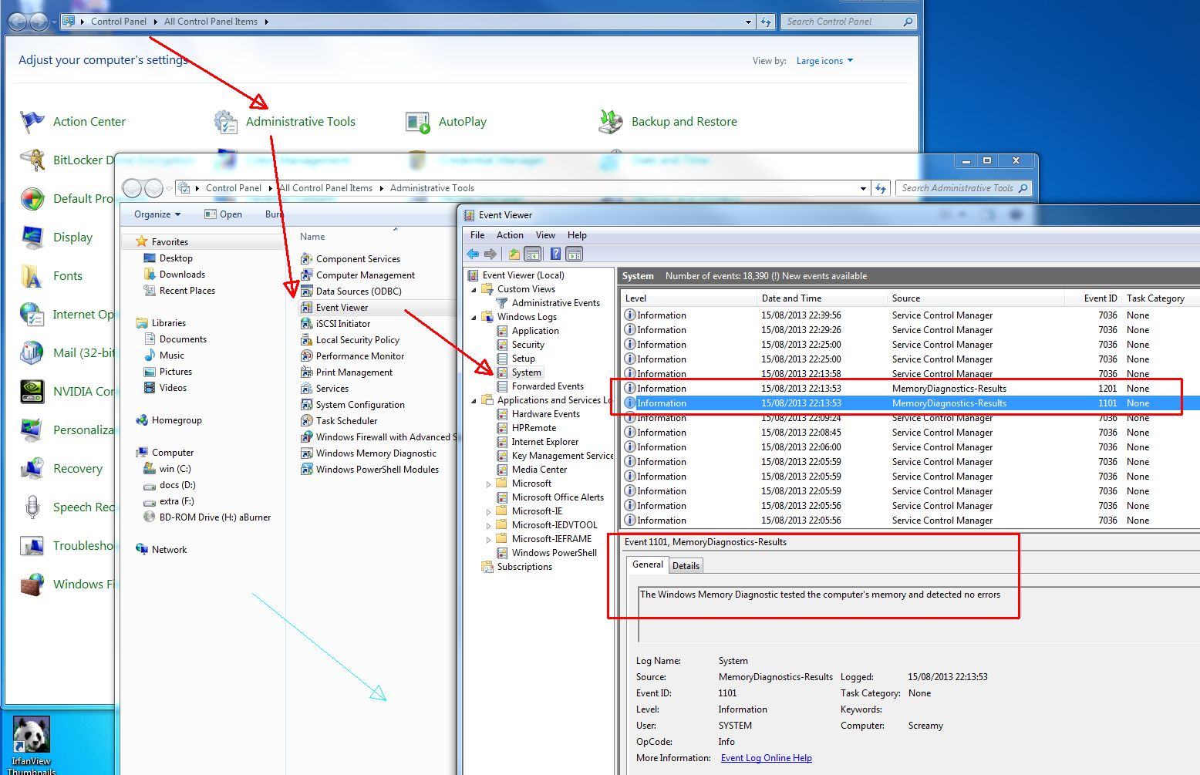Click the Event Log Online Help link
The image size is (1200, 775).
click(766, 758)
